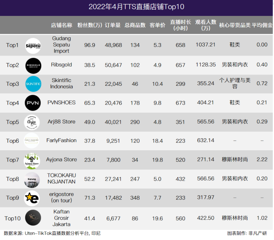
Task: Click product count 348
Action: click(135, 198)
